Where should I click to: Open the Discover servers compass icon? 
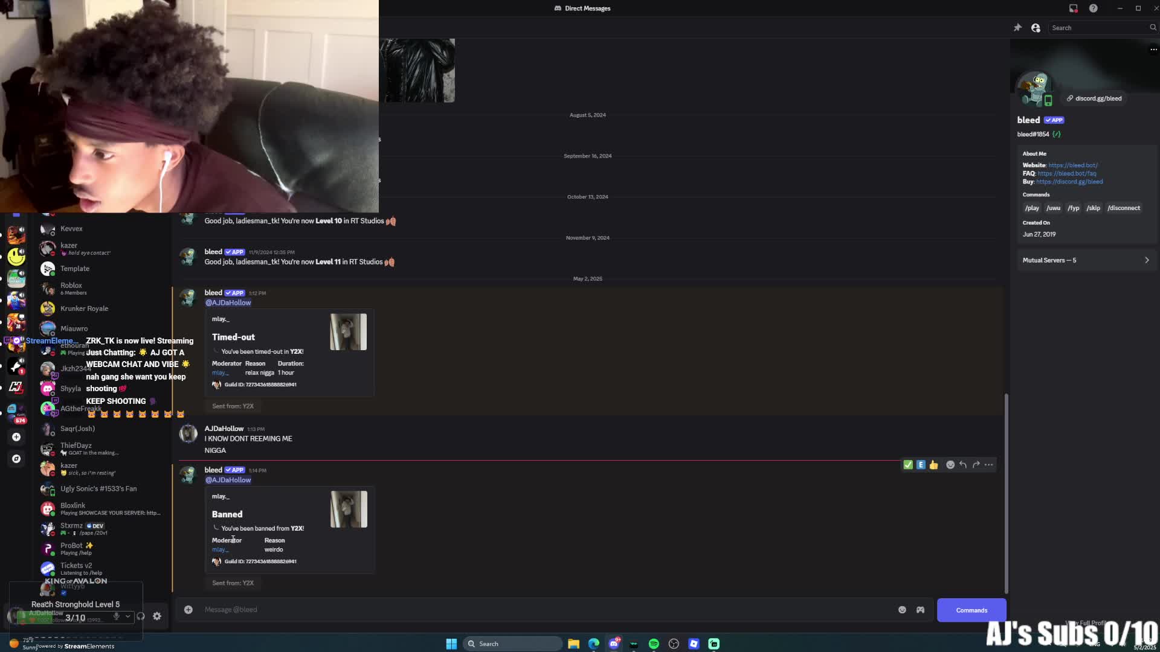(16, 459)
